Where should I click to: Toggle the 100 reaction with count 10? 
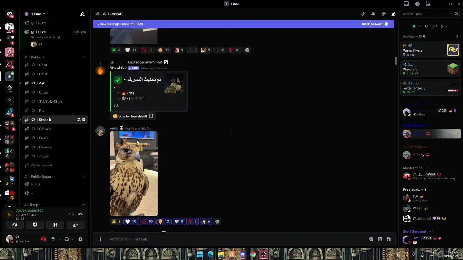147,222
